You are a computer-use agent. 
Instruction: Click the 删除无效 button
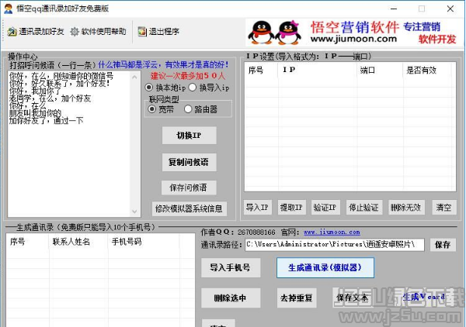click(406, 207)
